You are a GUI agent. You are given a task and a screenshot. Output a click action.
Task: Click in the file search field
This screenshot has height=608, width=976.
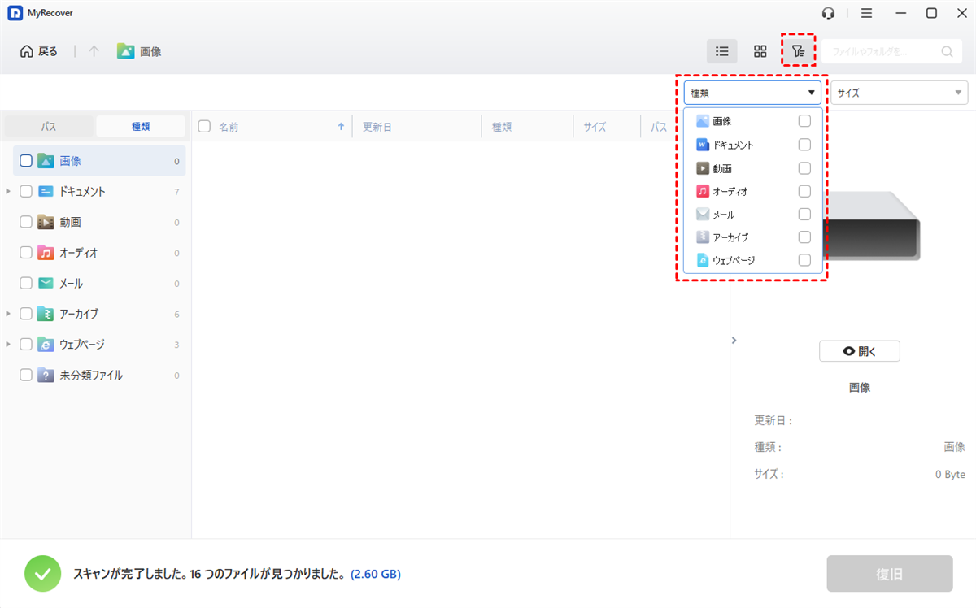880,51
